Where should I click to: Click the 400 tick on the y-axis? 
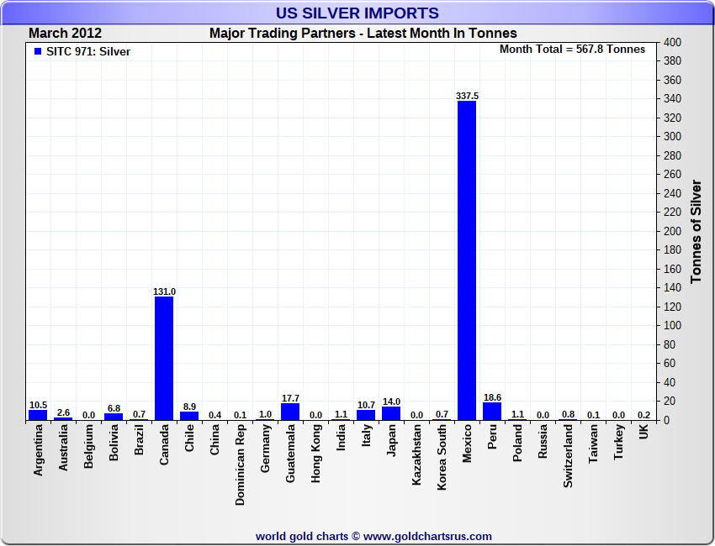coord(672,42)
